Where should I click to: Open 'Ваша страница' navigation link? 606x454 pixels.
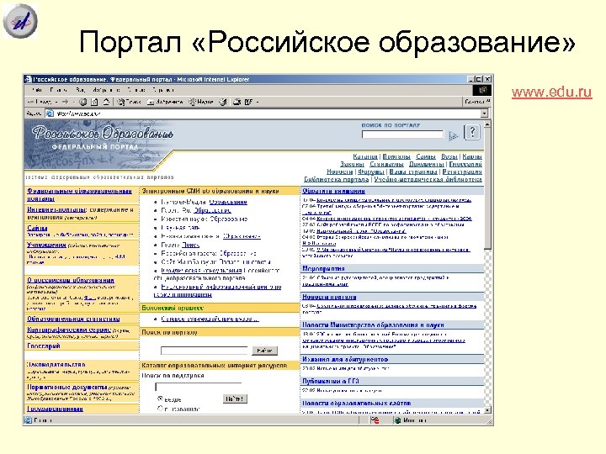(x=413, y=172)
